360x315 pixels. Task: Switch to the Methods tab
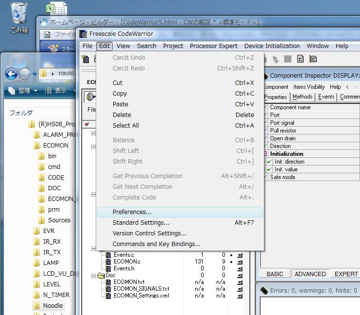tap(302, 97)
